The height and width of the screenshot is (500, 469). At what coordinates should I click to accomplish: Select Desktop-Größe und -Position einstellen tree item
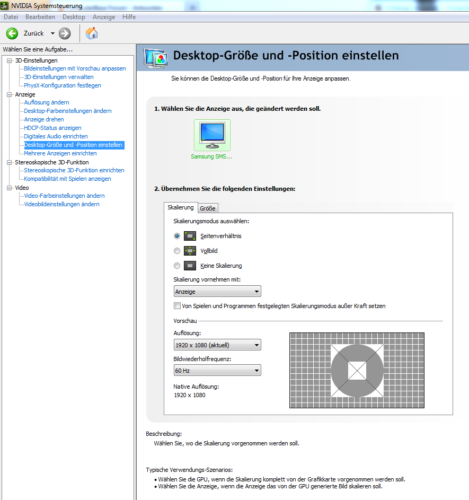pyautogui.click(x=74, y=145)
